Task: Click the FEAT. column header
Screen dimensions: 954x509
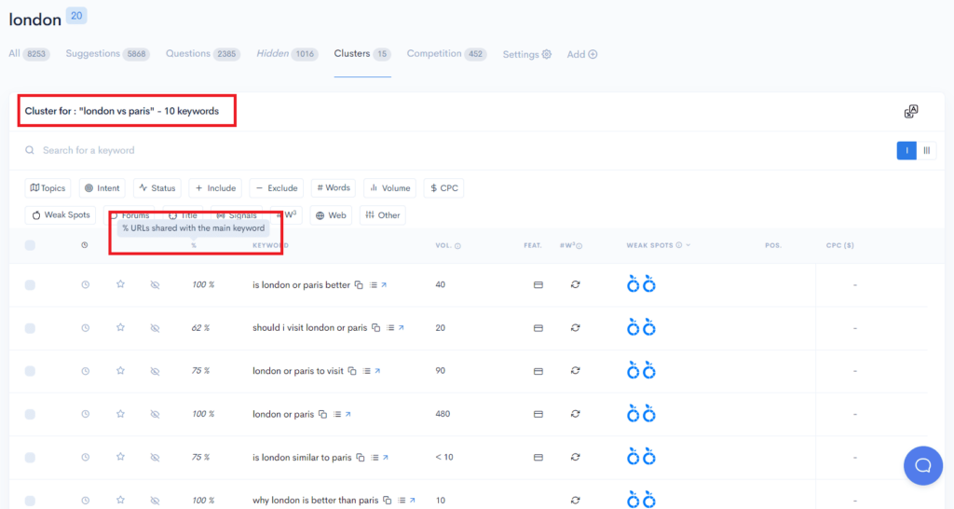Action: (533, 245)
